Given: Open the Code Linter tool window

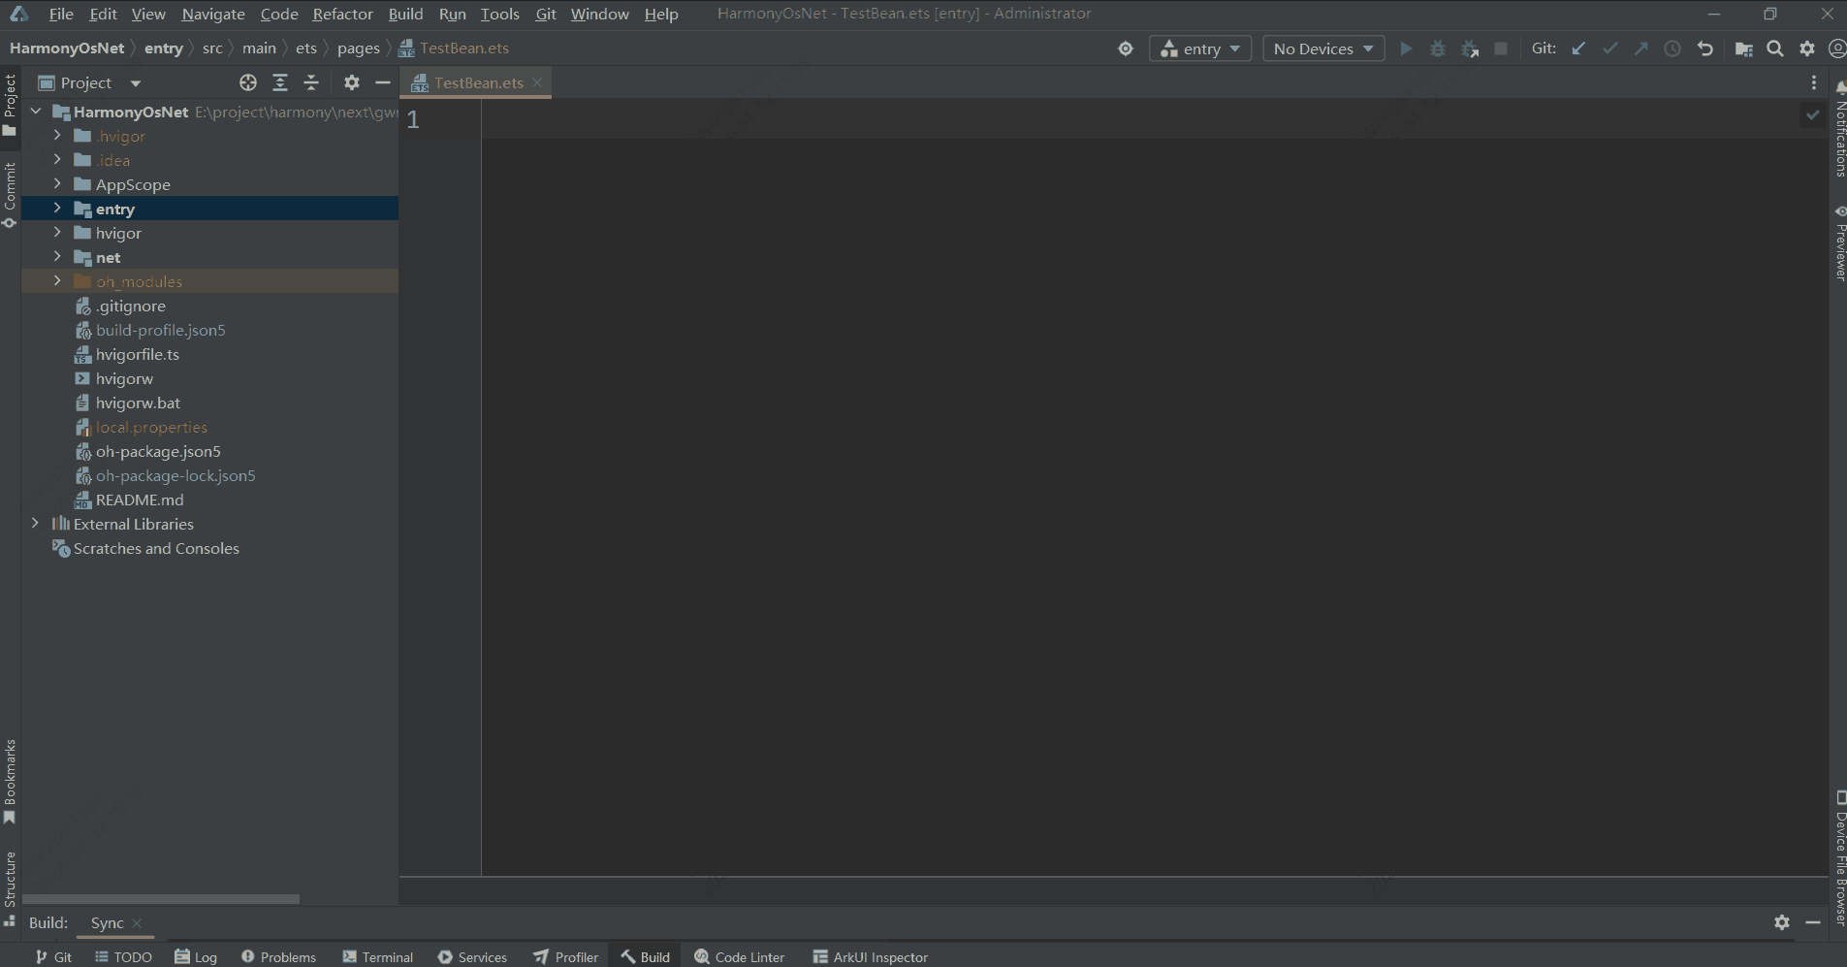Looking at the screenshot, I should coord(740,956).
